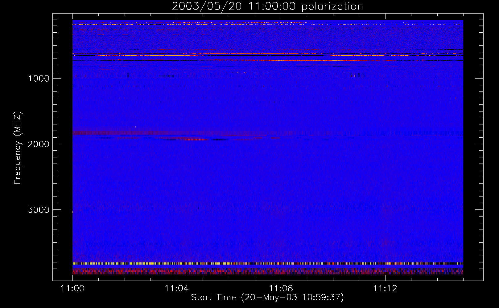The width and height of the screenshot is (499, 308).
Task: Click the '2000' frequency tick label
Action: 39,144
